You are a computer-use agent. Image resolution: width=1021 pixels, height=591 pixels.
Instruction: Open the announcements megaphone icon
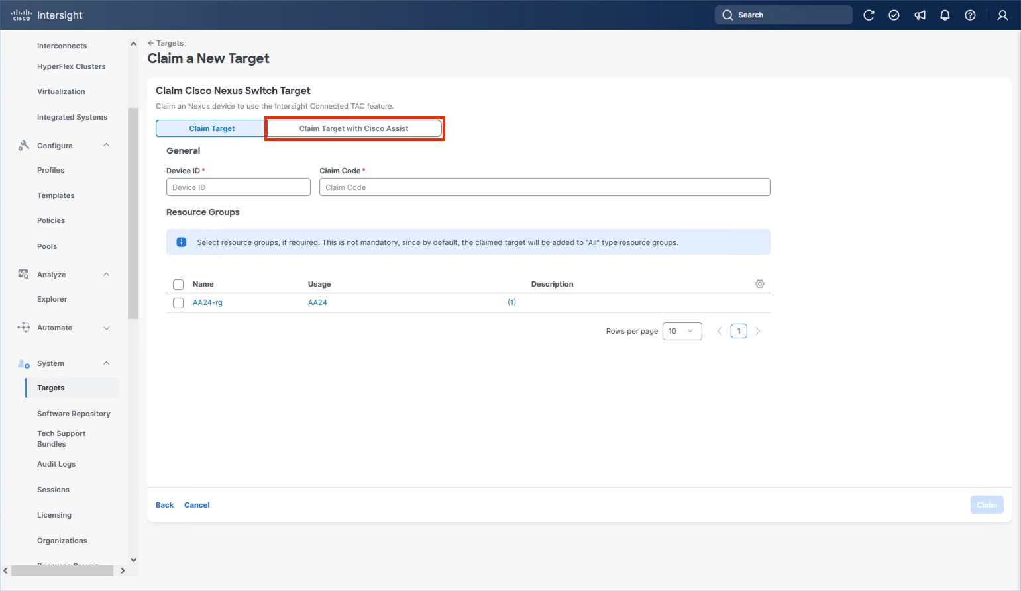920,15
